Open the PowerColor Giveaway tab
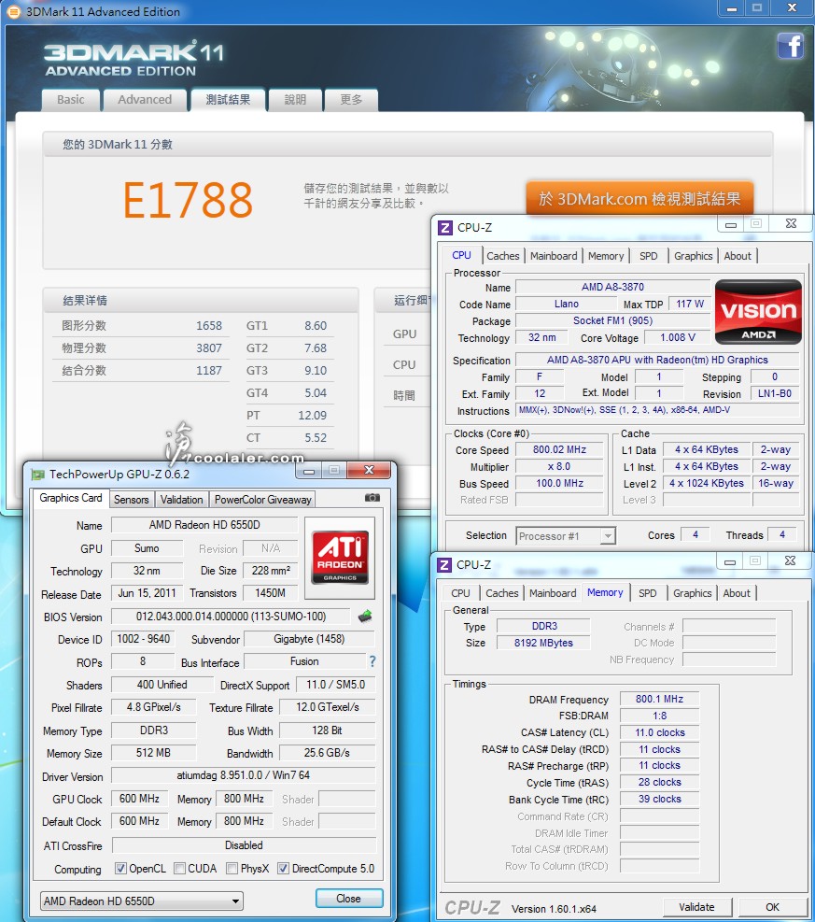 tap(262, 499)
